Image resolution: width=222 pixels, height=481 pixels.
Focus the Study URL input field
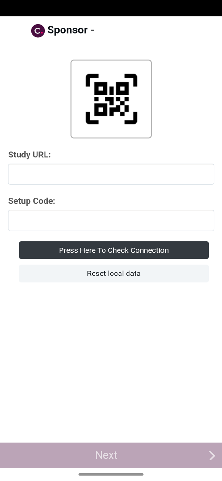111,174
